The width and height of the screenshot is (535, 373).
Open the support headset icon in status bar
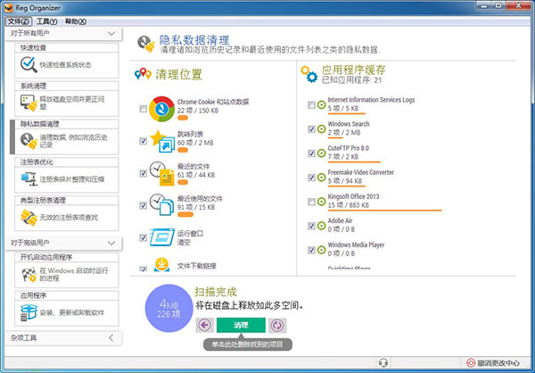point(383,362)
